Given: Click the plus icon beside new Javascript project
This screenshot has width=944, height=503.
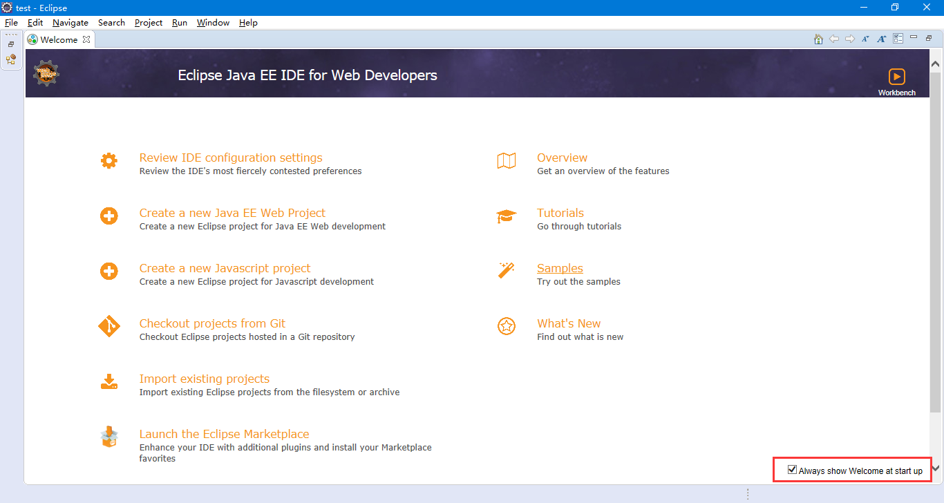Looking at the screenshot, I should 108,272.
